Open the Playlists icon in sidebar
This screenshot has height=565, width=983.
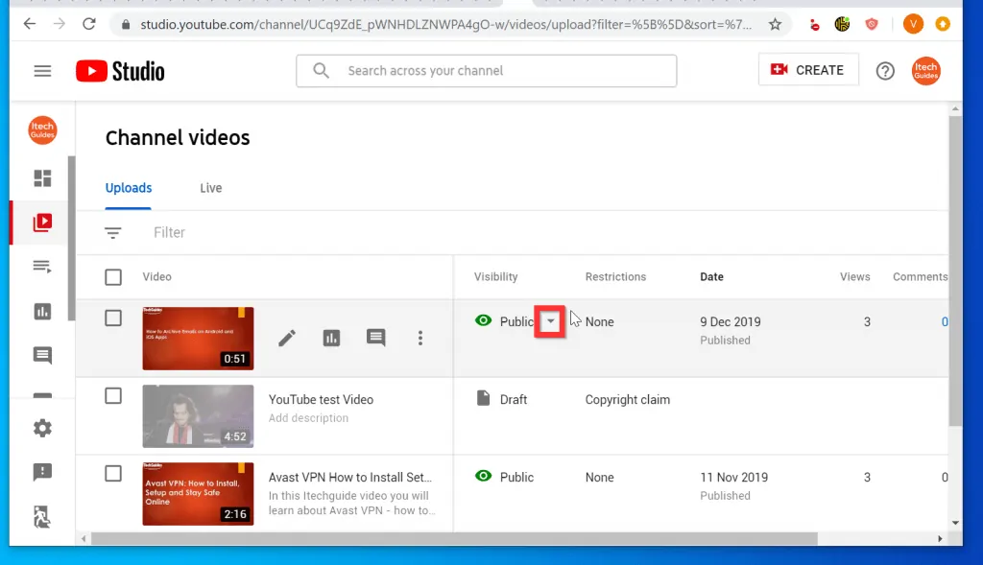click(42, 267)
